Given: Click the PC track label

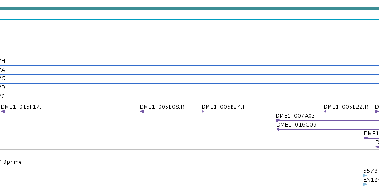Looking at the screenshot, I should click(x=2, y=96).
